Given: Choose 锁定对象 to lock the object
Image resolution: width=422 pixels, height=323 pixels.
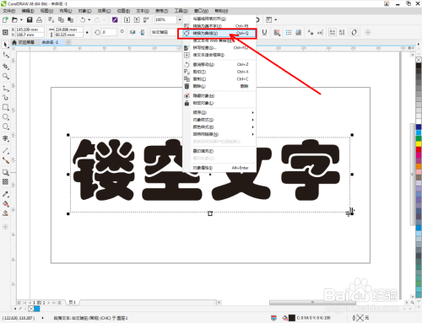Looking at the screenshot, I should coord(219,103).
